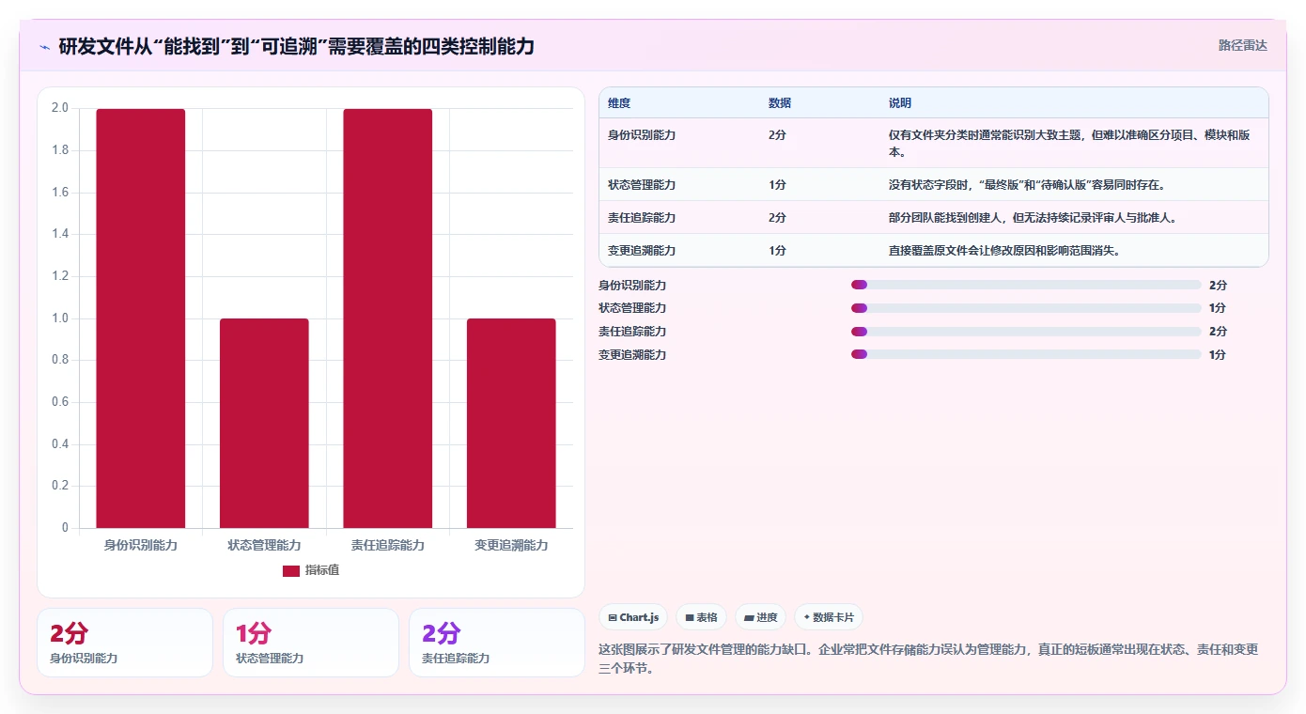
Task: Click the 身份识别能力 bar in the chart
Action: coord(141,318)
